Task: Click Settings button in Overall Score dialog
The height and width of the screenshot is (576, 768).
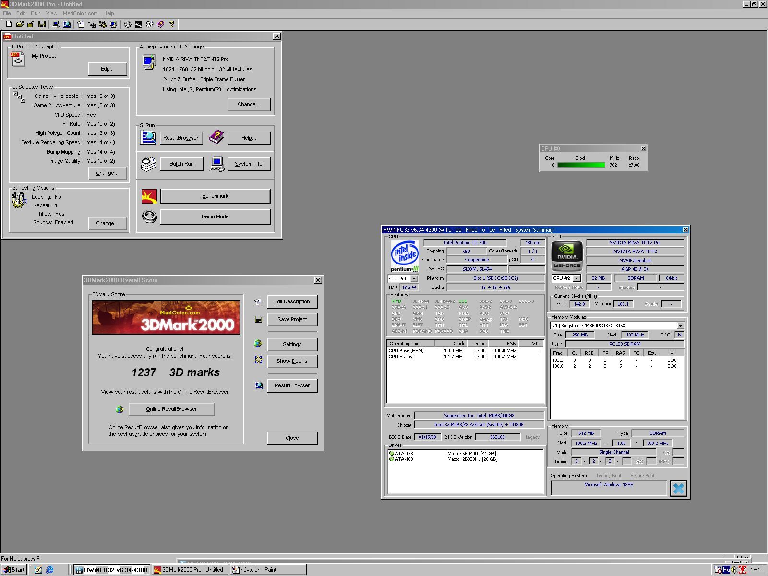Action: click(x=292, y=344)
